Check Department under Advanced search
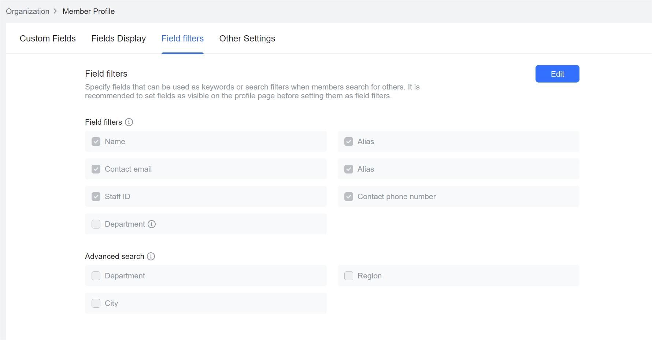The height and width of the screenshot is (340, 652). pos(96,275)
